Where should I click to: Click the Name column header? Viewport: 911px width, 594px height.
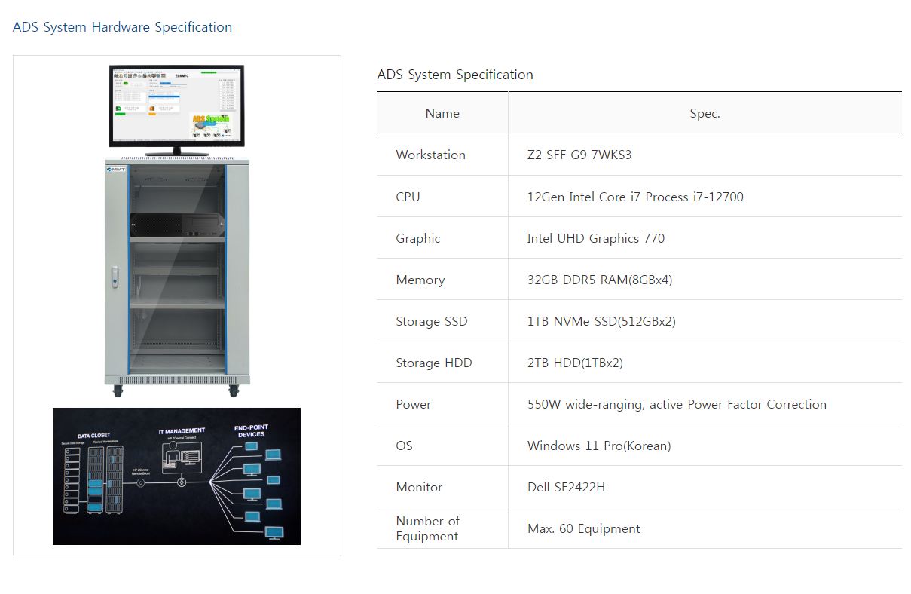coord(442,113)
